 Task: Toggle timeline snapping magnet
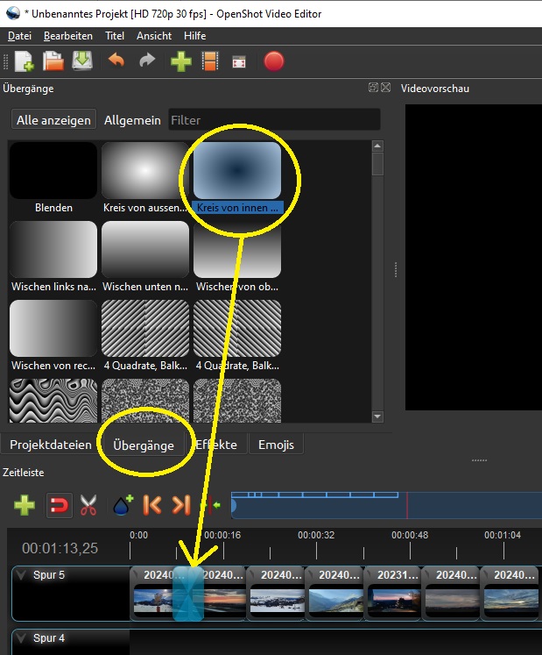tap(57, 505)
